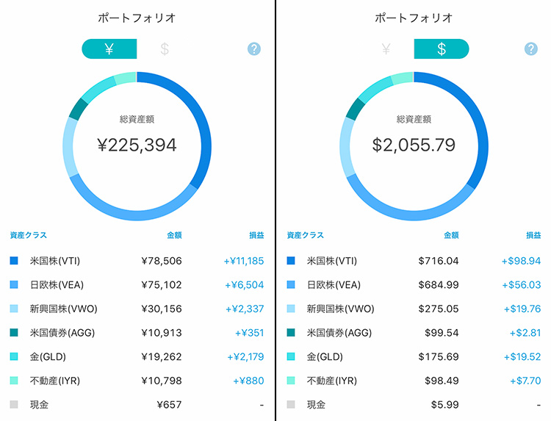The height and width of the screenshot is (421, 551).
Task: Click +$19.52 profit for GLD
Action: pyautogui.click(x=522, y=356)
